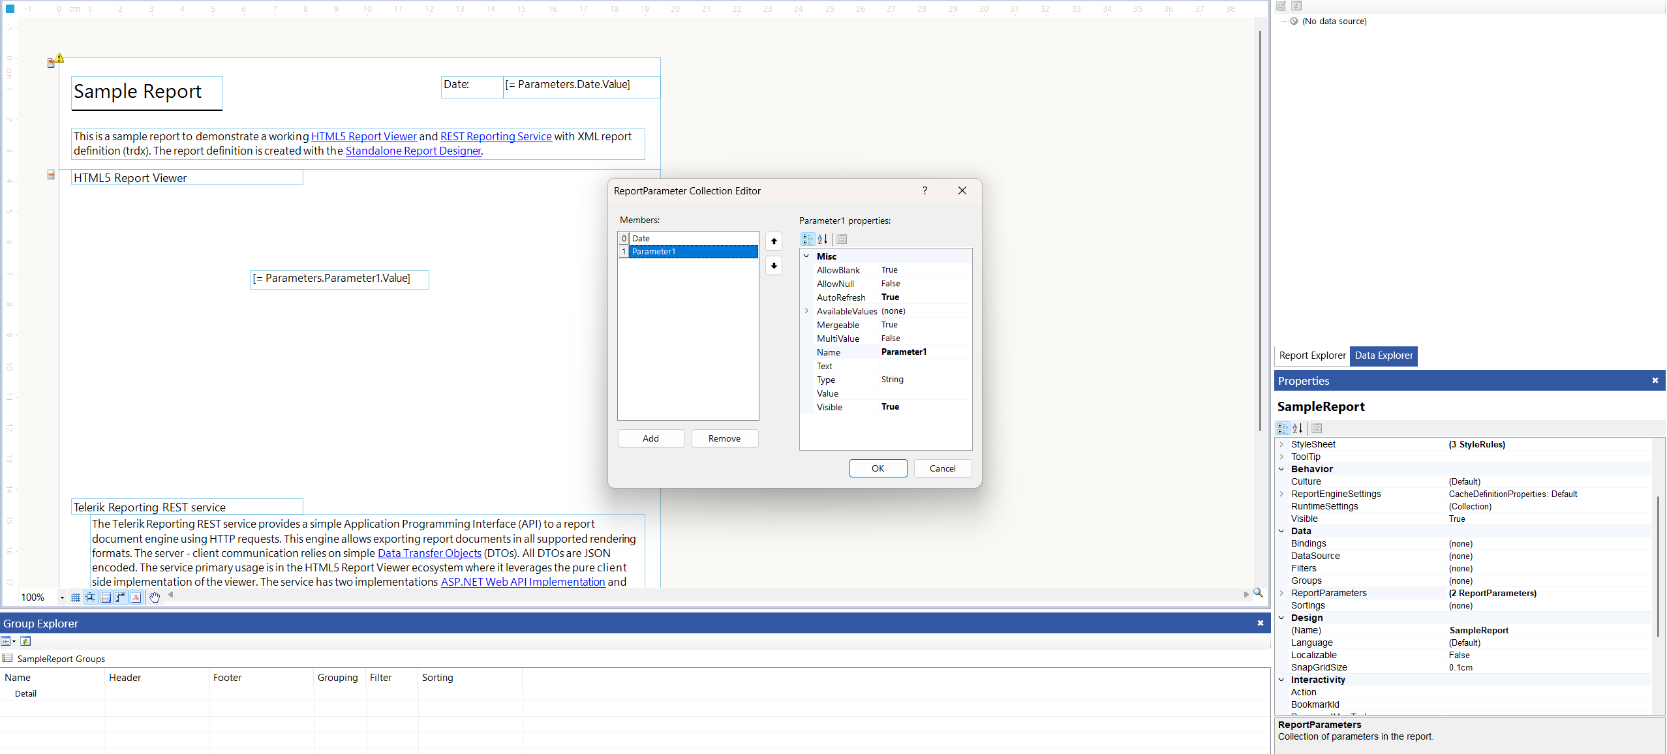
Task: Sort Properties panel alphabetically
Action: (x=1298, y=429)
